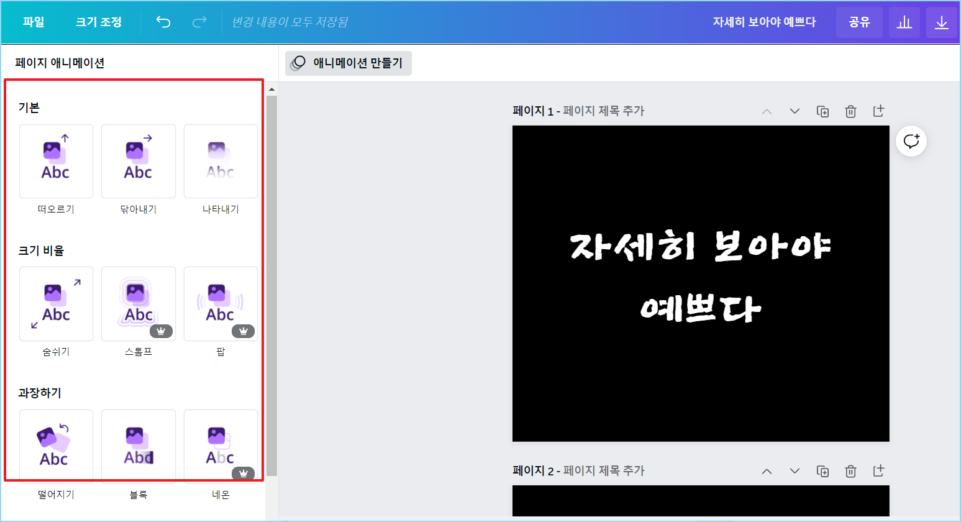The width and height of the screenshot is (961, 522).
Task: Select the 떠오르기 (Rise) animation
Action: pyautogui.click(x=56, y=161)
